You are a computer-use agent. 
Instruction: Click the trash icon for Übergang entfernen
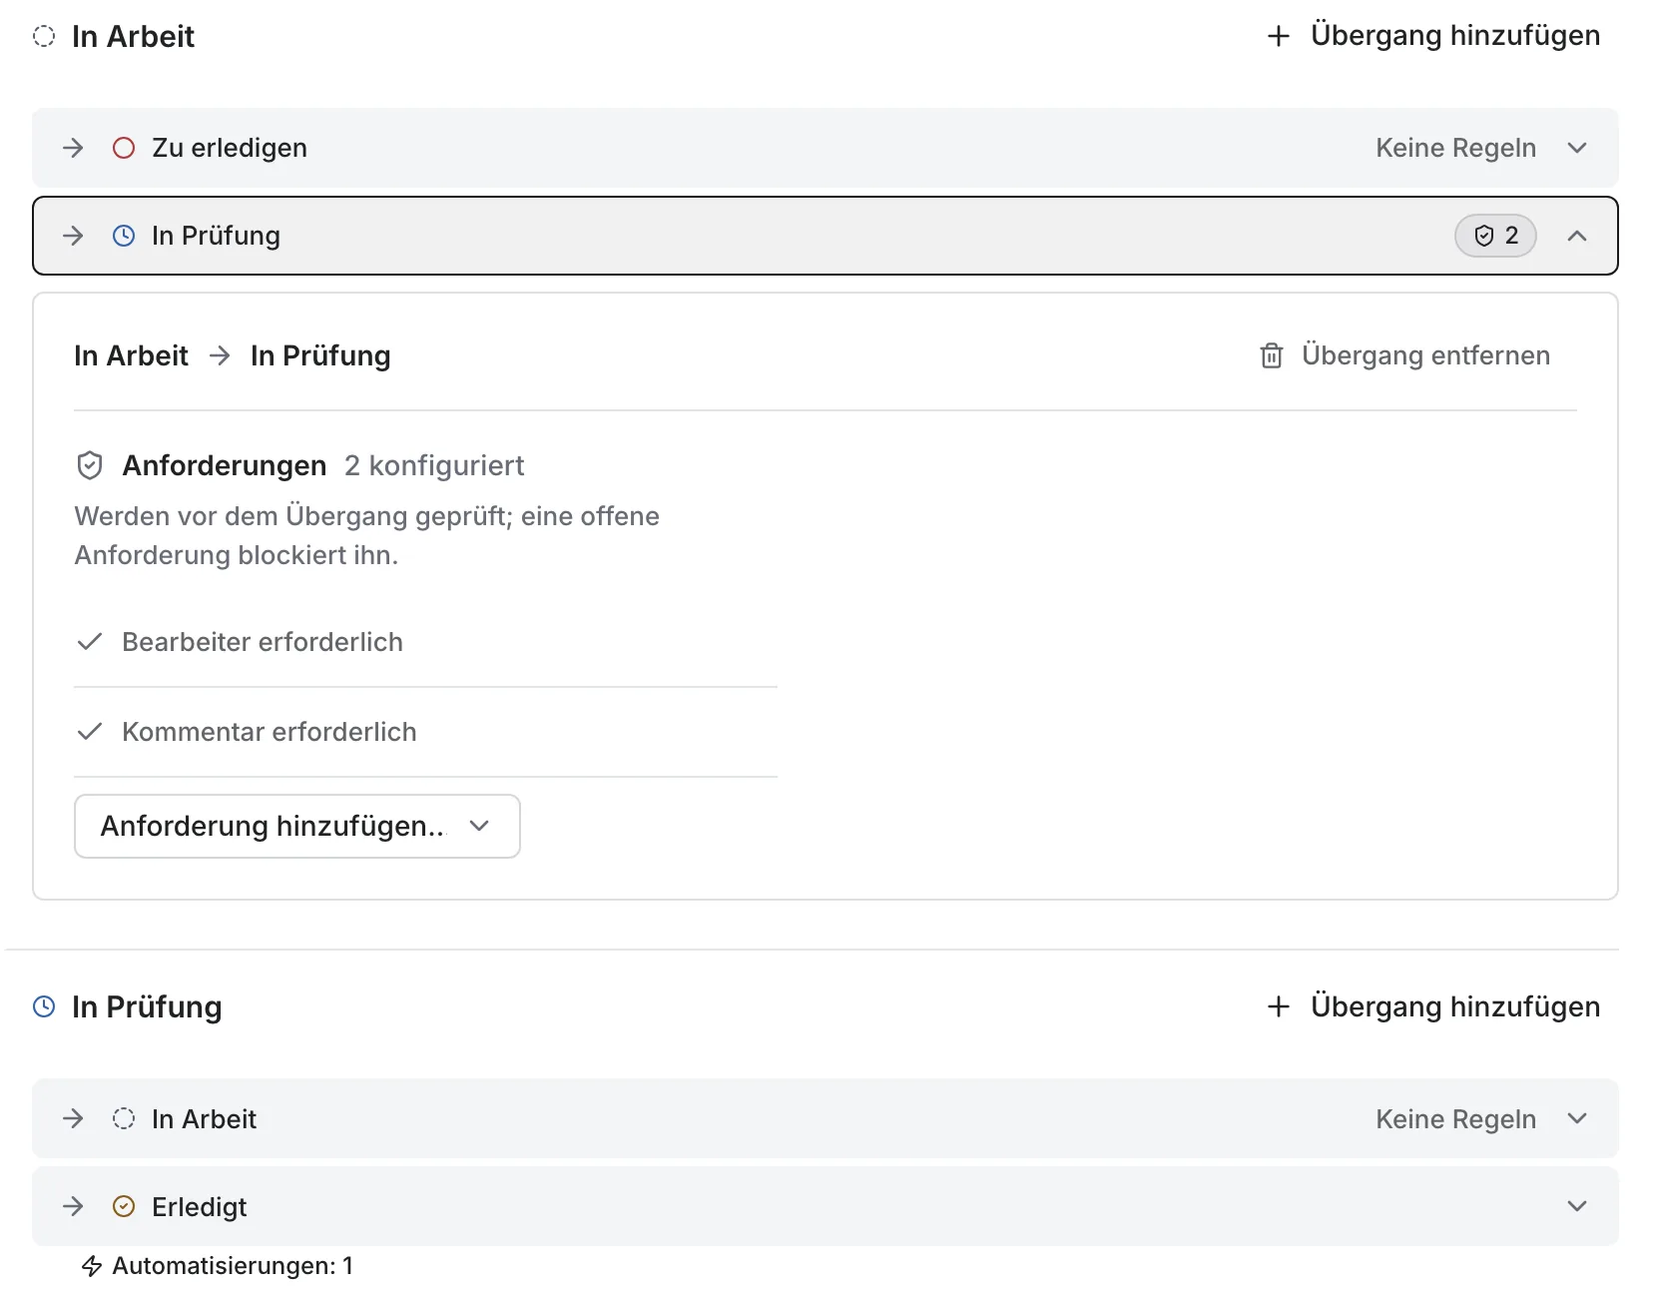tap(1271, 355)
